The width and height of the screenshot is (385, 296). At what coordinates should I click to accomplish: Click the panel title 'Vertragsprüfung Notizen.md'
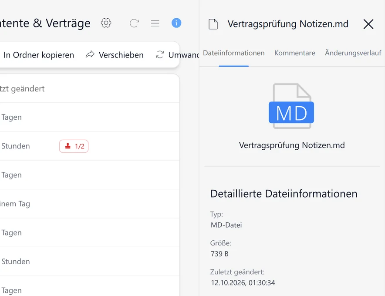point(288,24)
